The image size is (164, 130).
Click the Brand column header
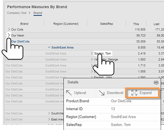coord(25,24)
